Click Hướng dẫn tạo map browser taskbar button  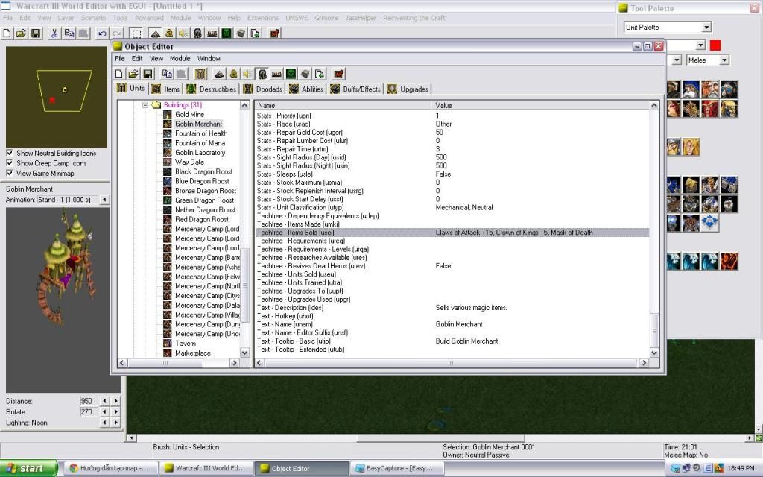pyautogui.click(x=112, y=468)
